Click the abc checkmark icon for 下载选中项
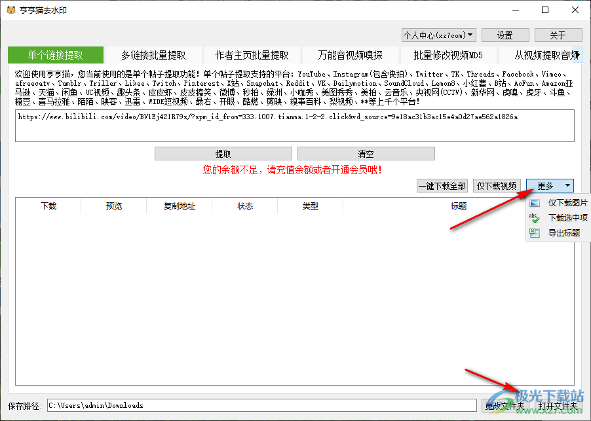The height and width of the screenshot is (421, 591). point(533,218)
